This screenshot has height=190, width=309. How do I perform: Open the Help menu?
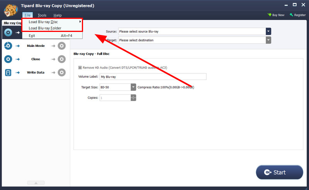pos(58,15)
